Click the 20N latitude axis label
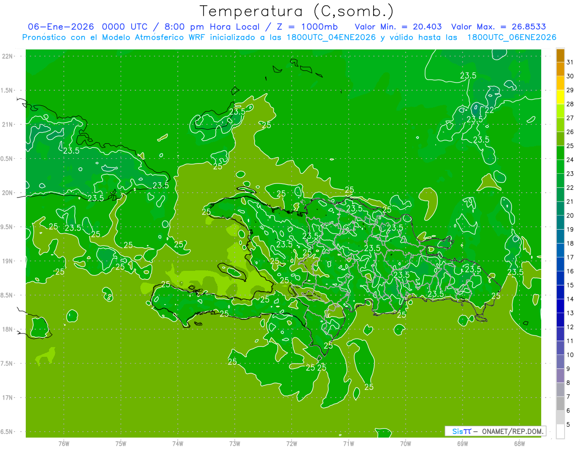Viewport: 583px width, 450px height. click(x=7, y=193)
